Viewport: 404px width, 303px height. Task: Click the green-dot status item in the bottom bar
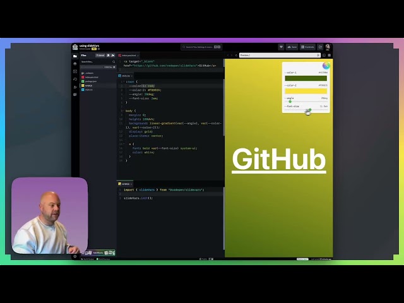tap(103, 259)
